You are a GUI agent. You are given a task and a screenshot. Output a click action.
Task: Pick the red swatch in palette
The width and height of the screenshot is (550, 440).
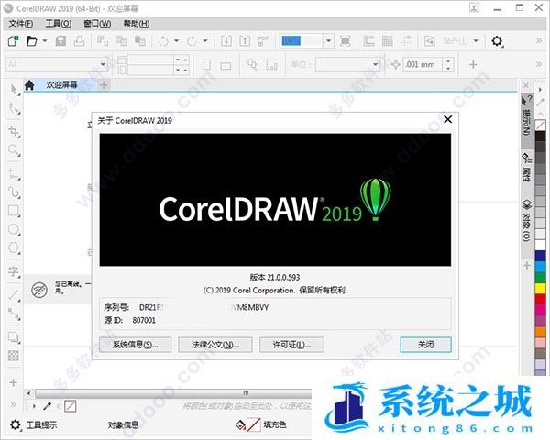coord(540,300)
